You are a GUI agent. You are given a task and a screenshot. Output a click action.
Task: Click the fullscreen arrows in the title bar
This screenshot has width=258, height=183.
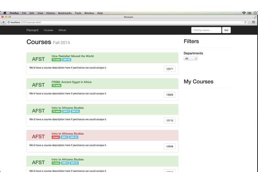pyautogui.click(x=255, y=17)
